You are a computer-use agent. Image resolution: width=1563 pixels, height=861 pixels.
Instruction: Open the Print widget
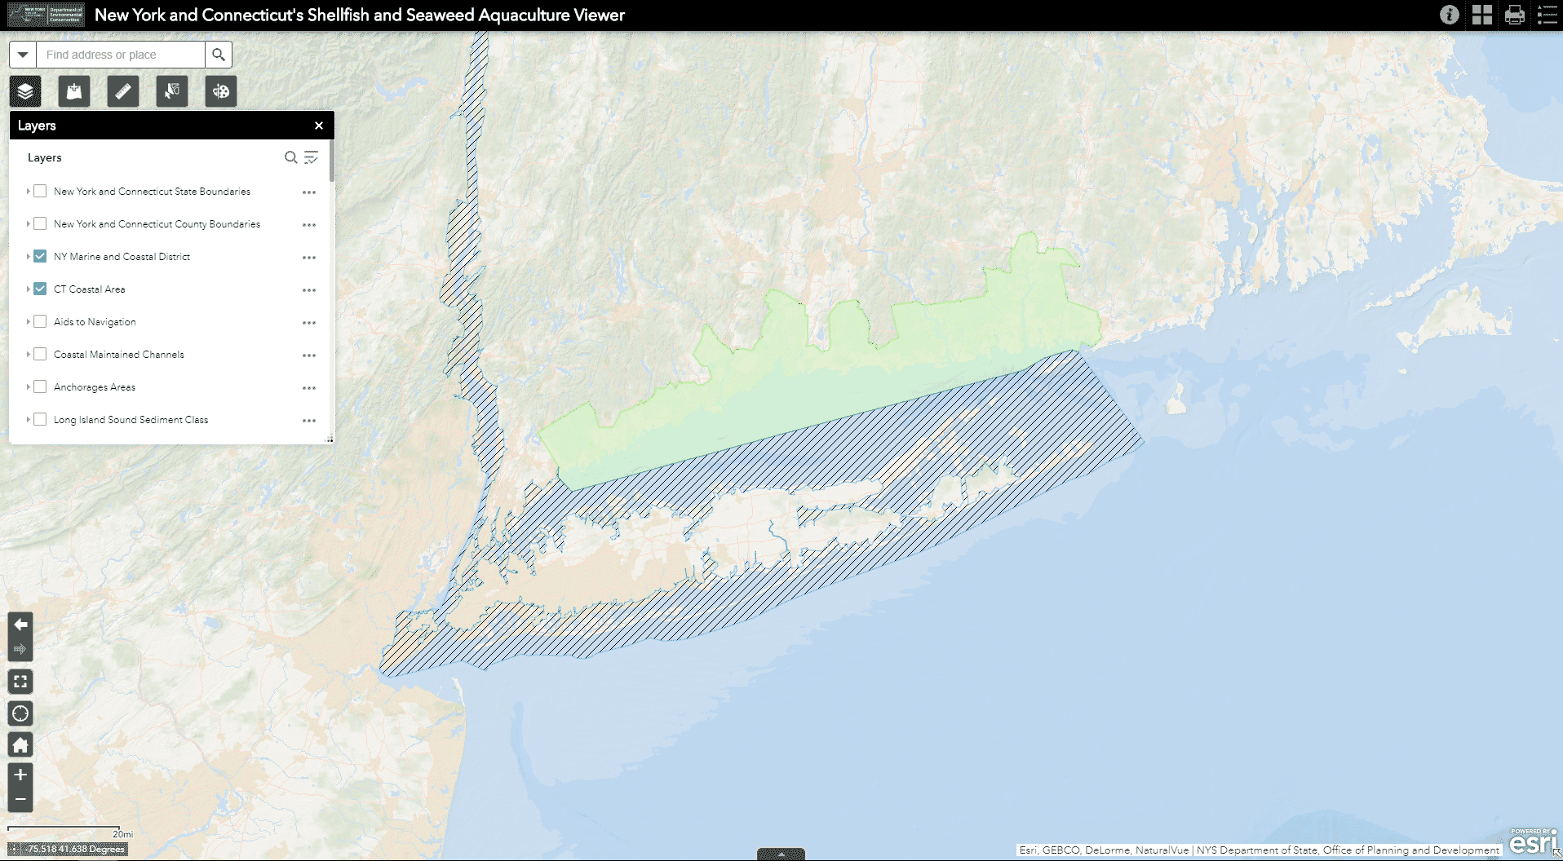point(1515,15)
